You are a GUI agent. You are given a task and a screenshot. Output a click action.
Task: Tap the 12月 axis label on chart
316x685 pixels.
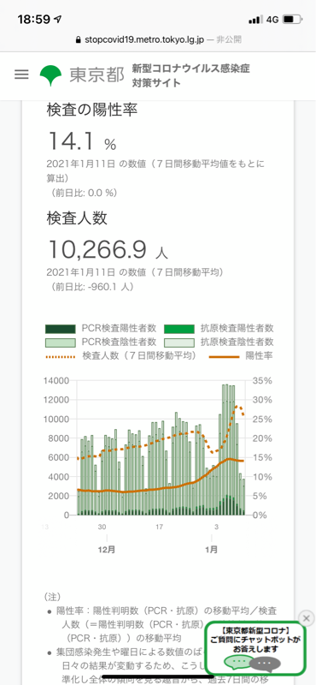click(x=108, y=550)
